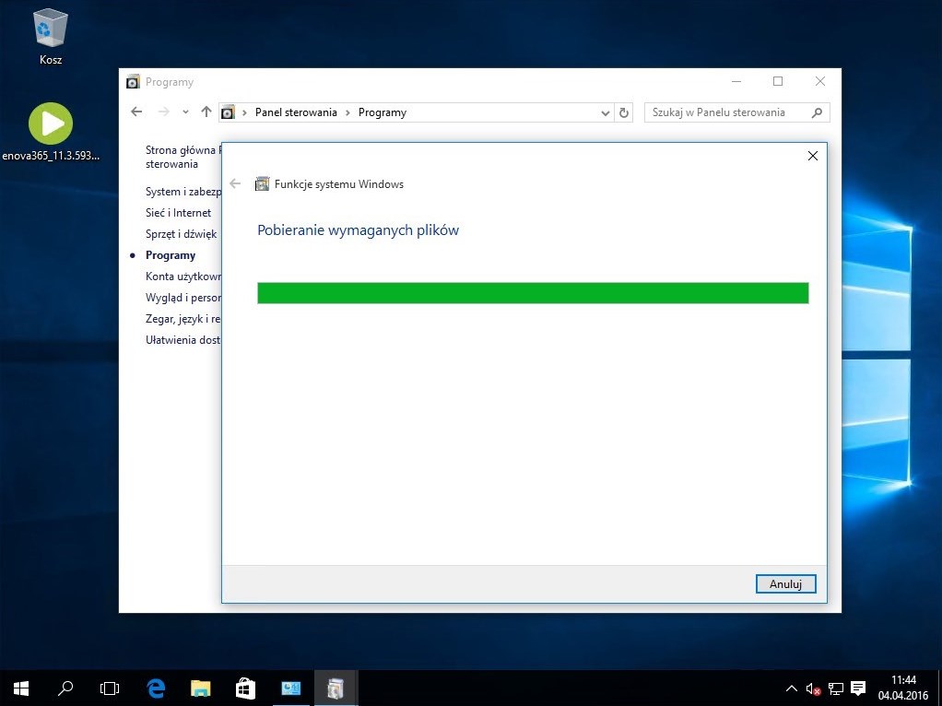Open taskbar search magnifier icon

click(x=65, y=688)
